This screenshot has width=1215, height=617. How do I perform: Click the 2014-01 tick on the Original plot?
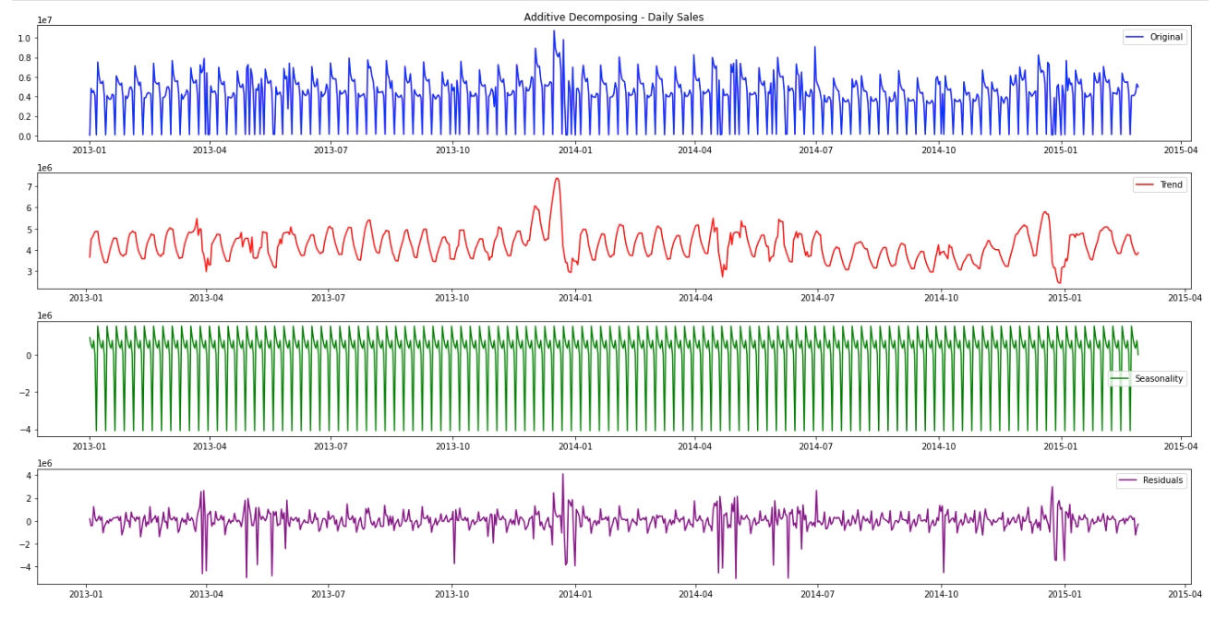click(x=574, y=148)
